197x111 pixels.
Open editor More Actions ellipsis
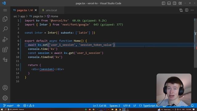pyautogui.click(x=192, y=10)
